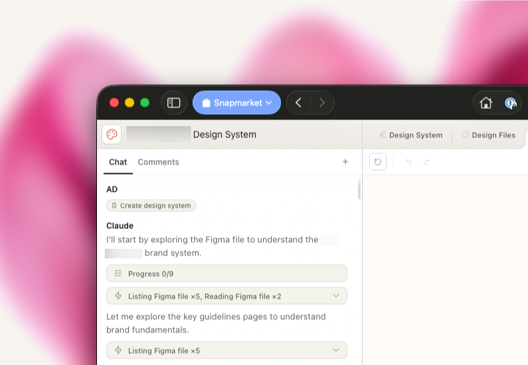528x365 pixels.
Task: Click the reload preview button
Action: [x=378, y=162]
